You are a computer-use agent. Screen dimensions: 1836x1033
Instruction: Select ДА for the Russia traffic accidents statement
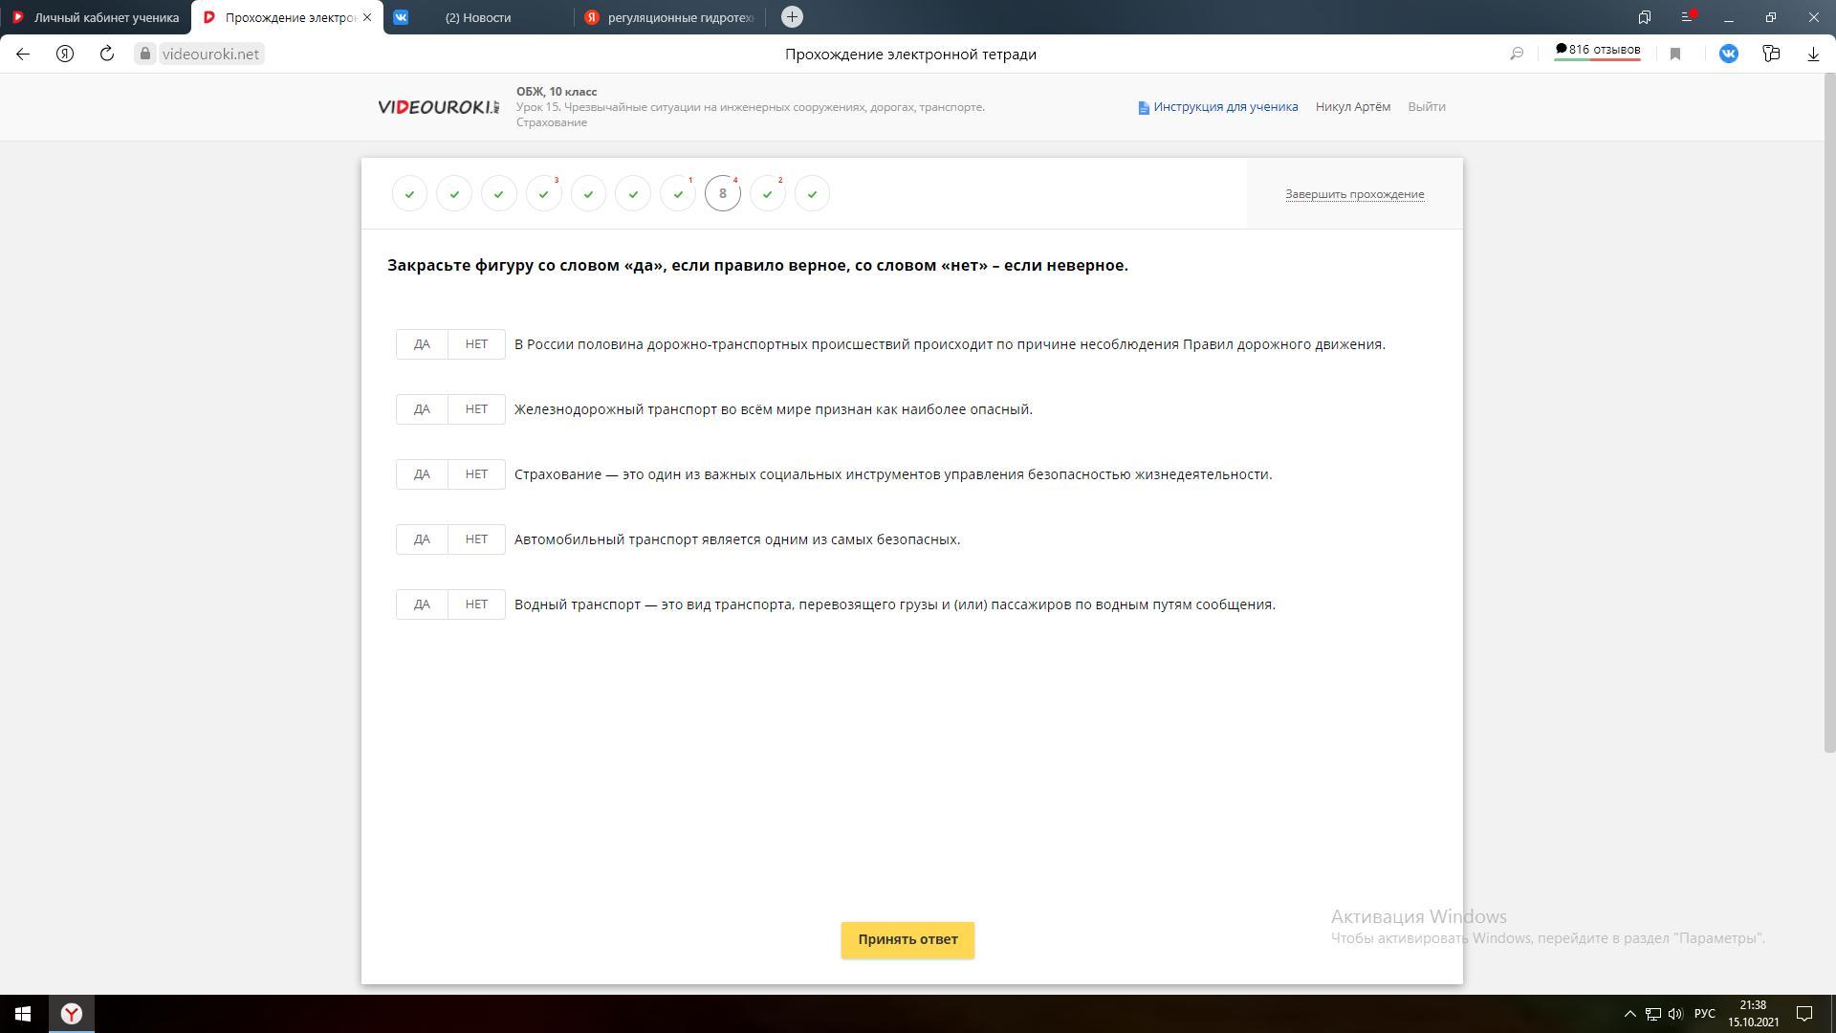[x=422, y=344]
